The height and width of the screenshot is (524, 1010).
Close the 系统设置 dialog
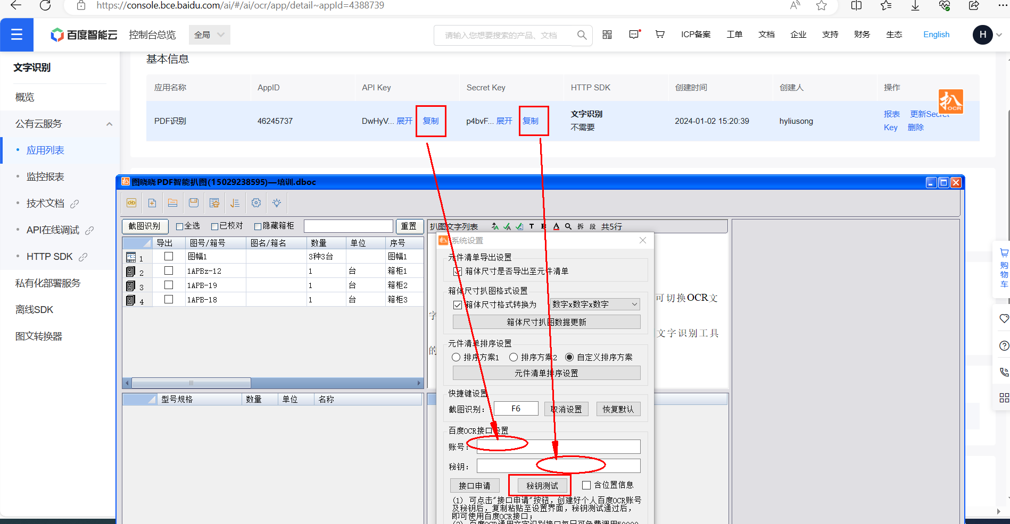point(643,240)
